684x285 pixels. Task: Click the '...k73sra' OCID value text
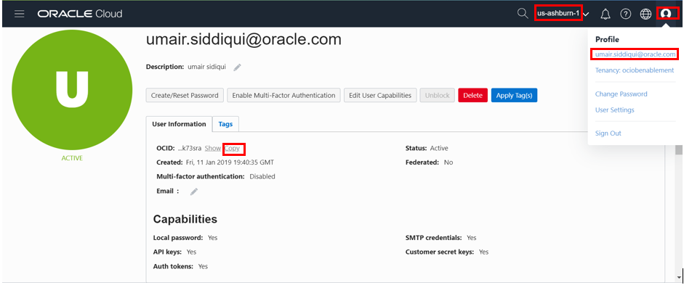(190, 149)
